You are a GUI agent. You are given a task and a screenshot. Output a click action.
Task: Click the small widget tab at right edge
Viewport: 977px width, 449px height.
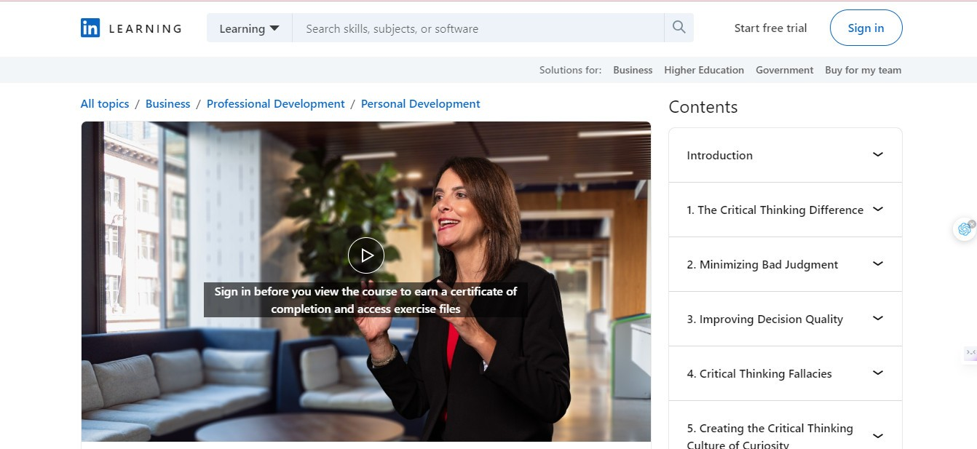coord(970,353)
